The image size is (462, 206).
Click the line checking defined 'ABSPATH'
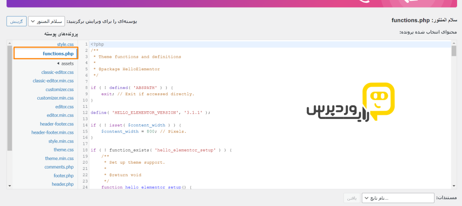pyautogui.click(x=132, y=88)
